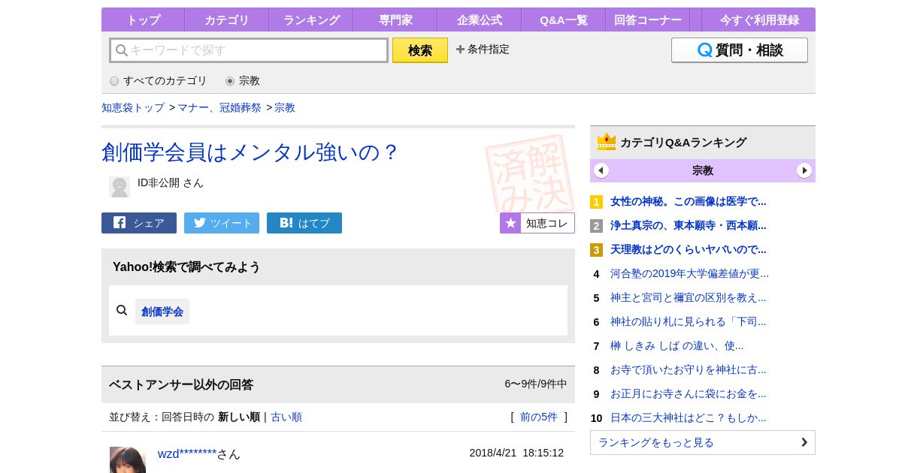Open ranking 7: 榊 しきみ しば の違い、使...
This screenshot has height=473, width=902.
[676, 345]
